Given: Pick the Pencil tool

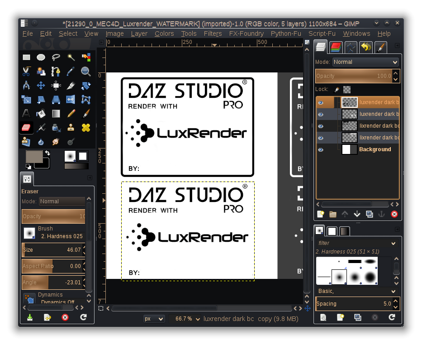Looking at the screenshot, I should [x=71, y=114].
